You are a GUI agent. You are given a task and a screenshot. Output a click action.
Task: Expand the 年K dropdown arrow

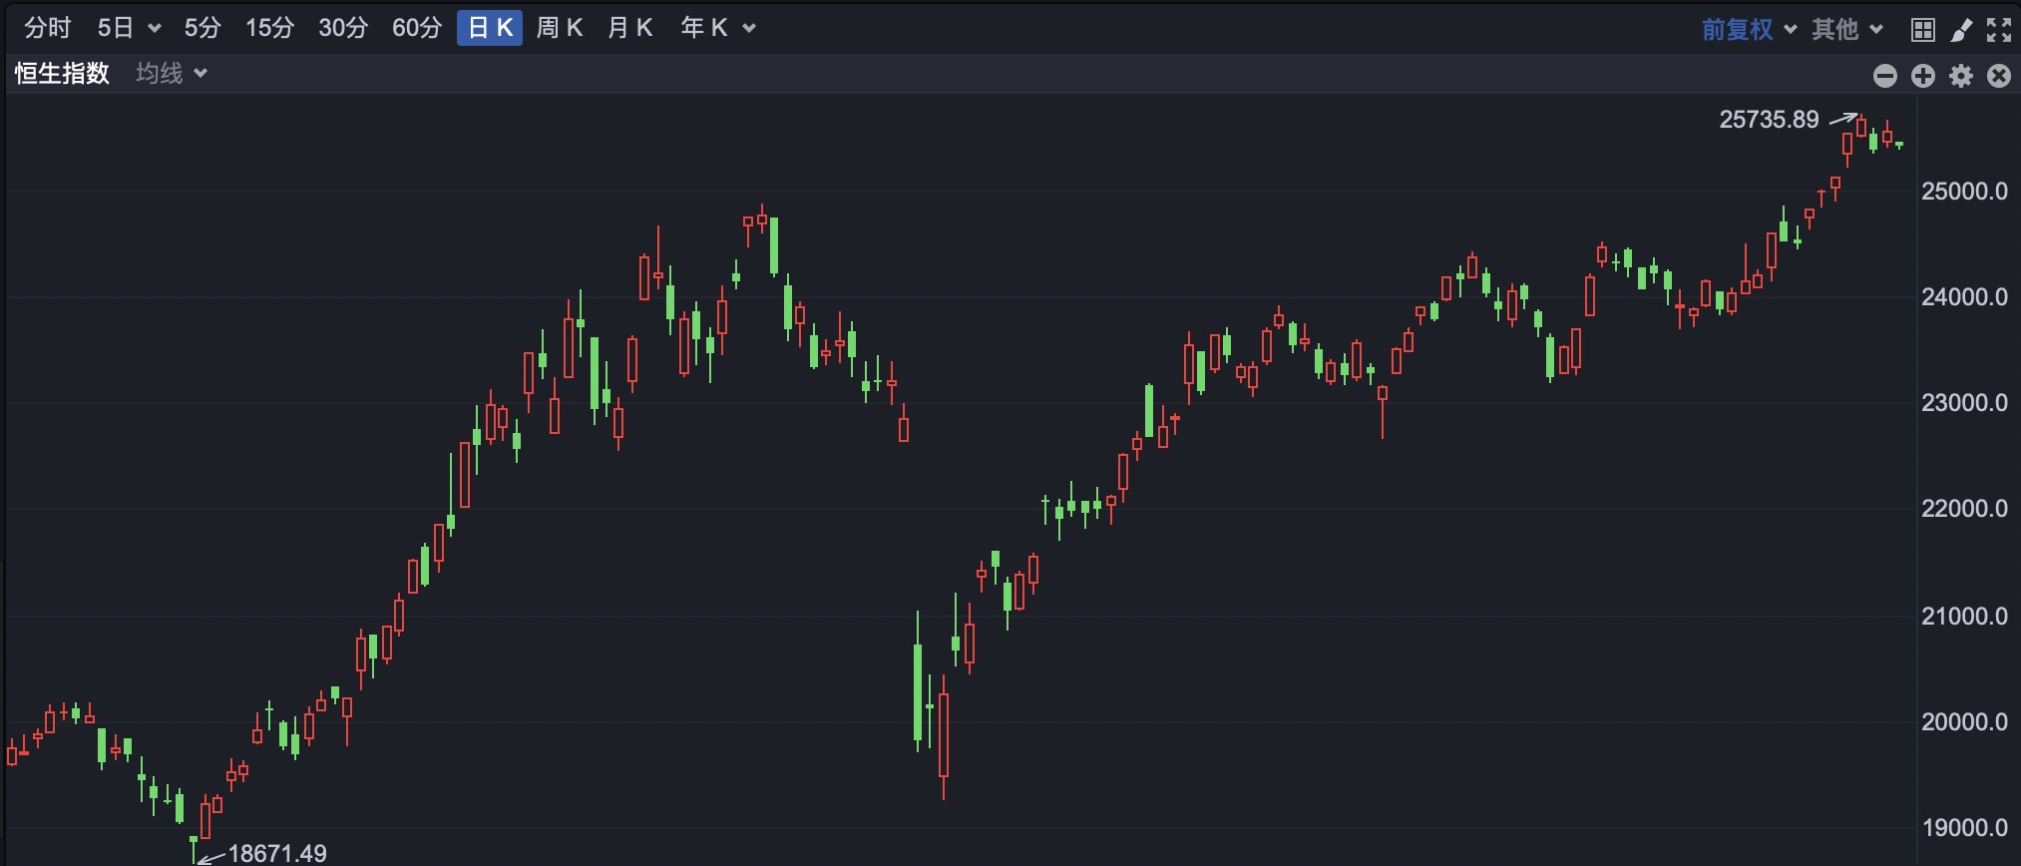pos(749,28)
